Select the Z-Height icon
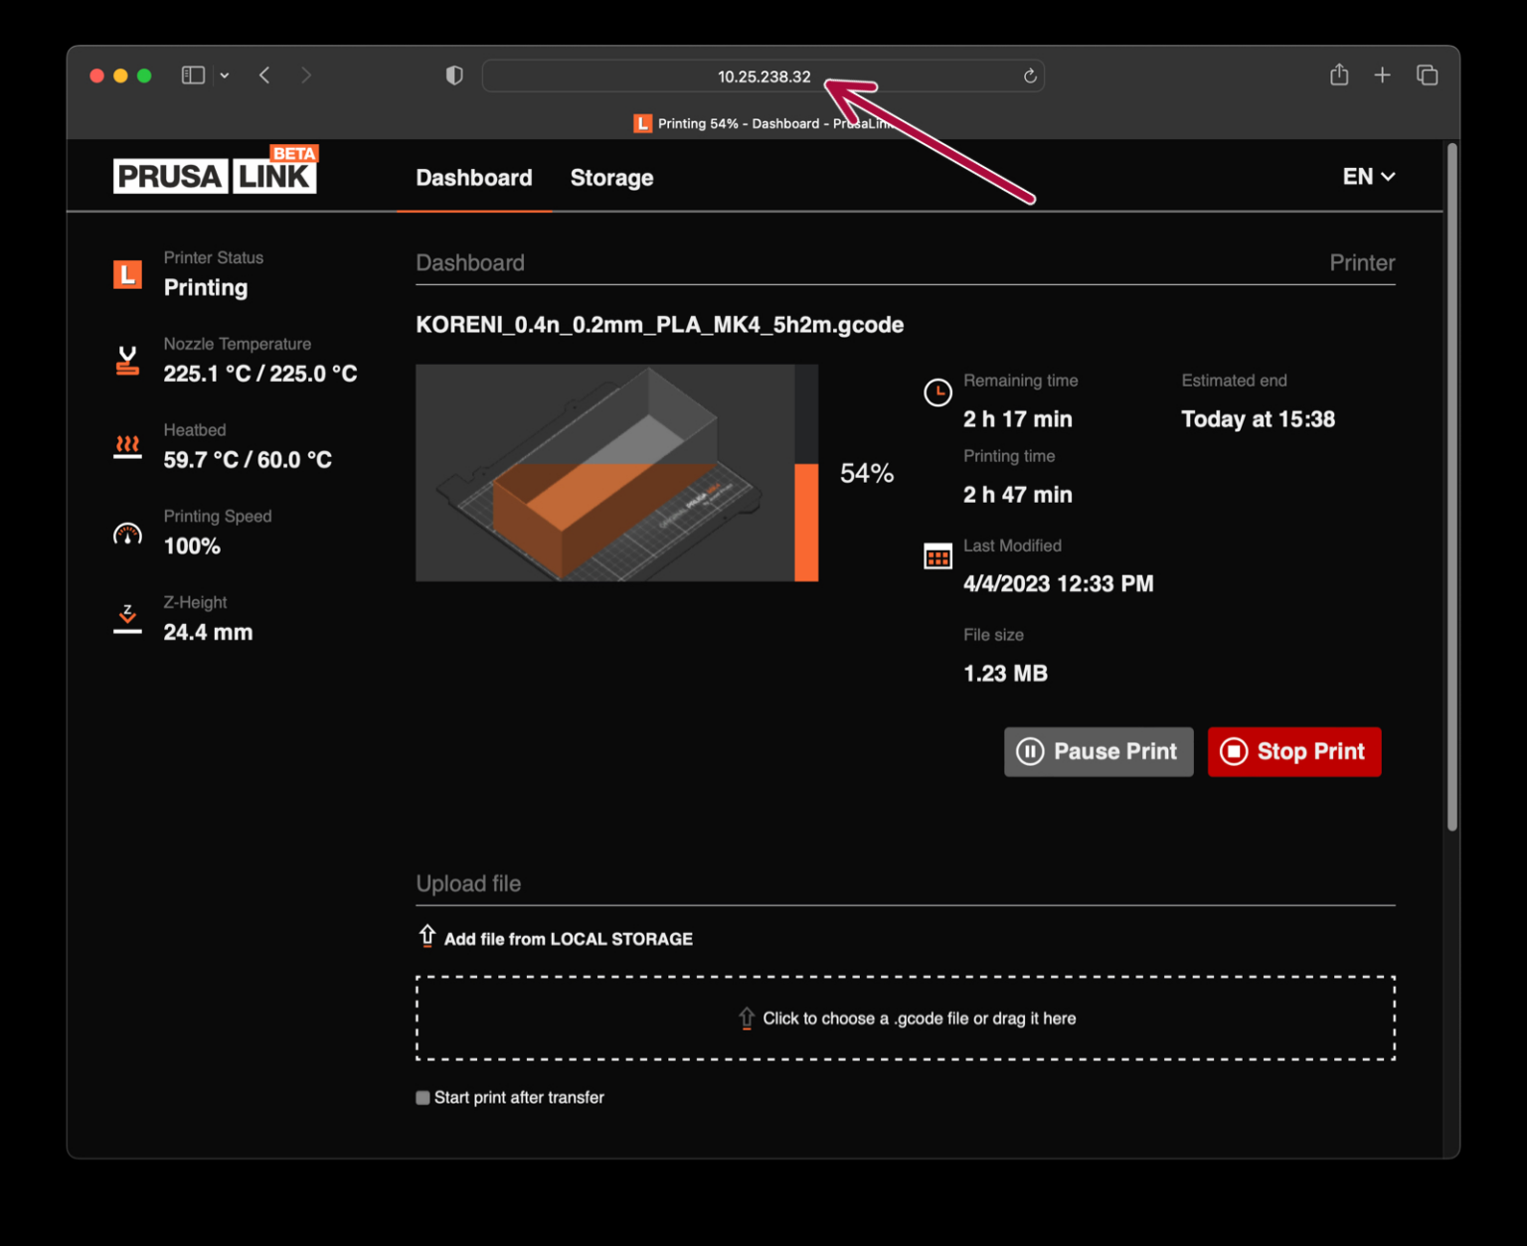Viewport: 1527px width, 1246px height. (127, 617)
